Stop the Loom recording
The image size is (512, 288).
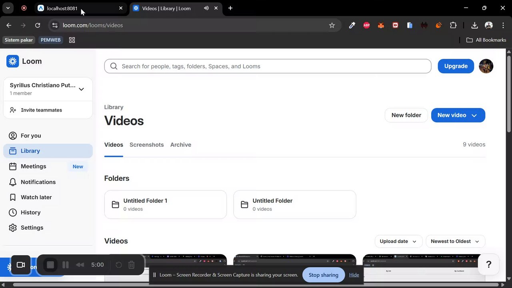coord(50,265)
